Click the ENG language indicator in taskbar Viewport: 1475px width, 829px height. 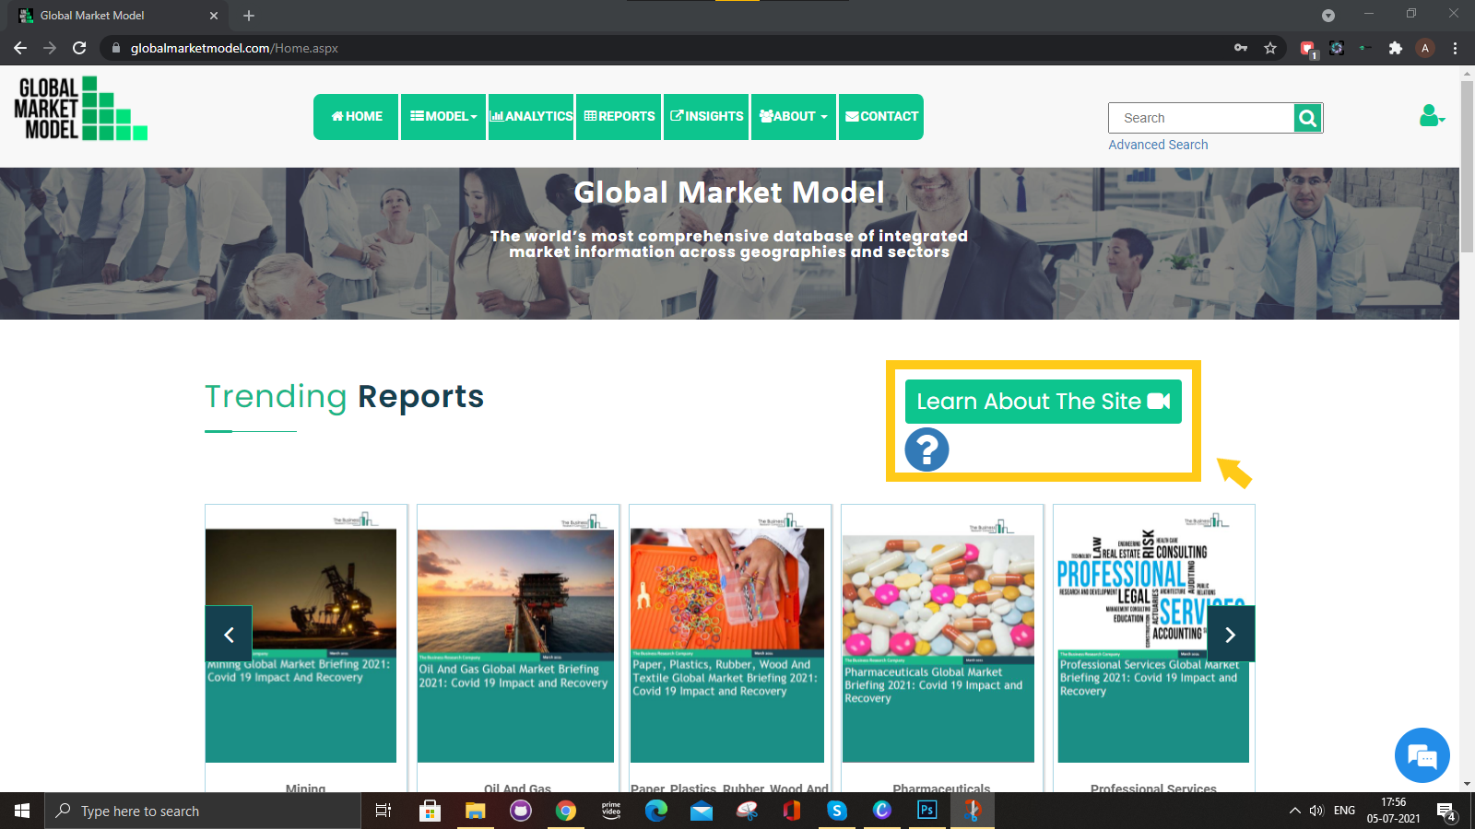click(1343, 811)
